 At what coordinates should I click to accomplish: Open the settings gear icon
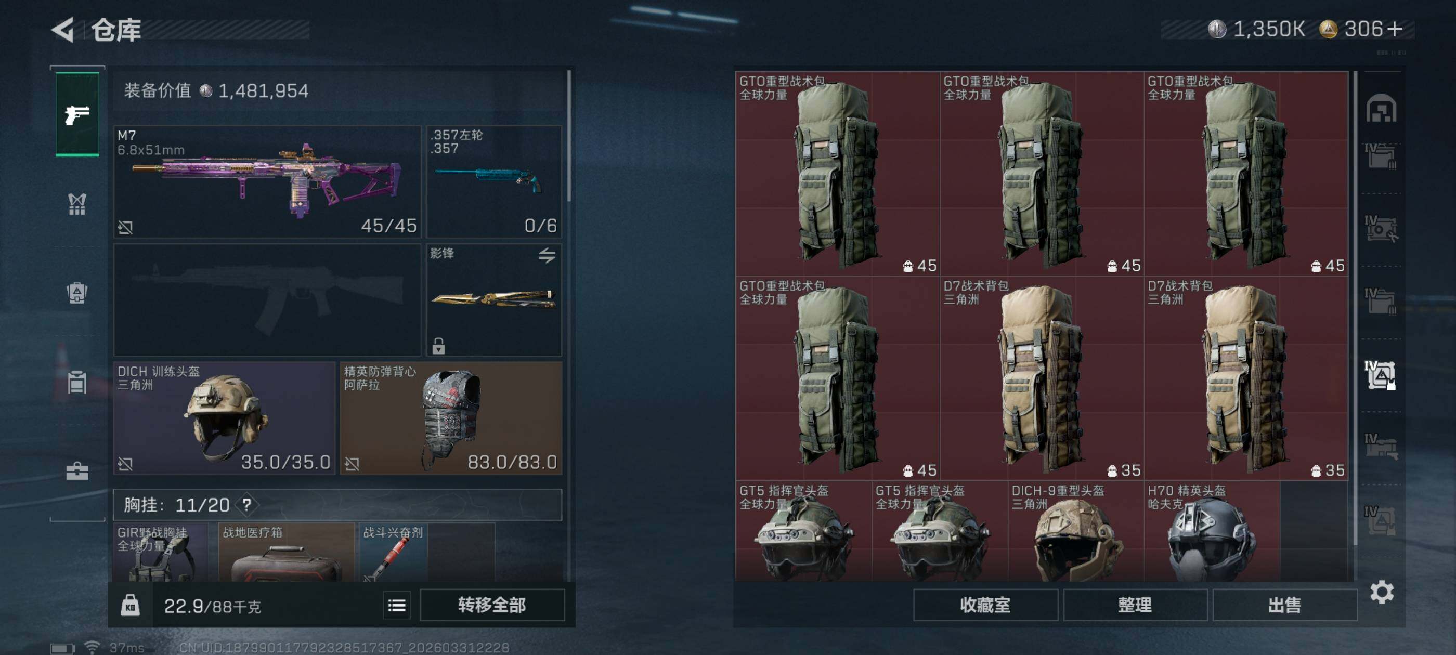point(1382,592)
